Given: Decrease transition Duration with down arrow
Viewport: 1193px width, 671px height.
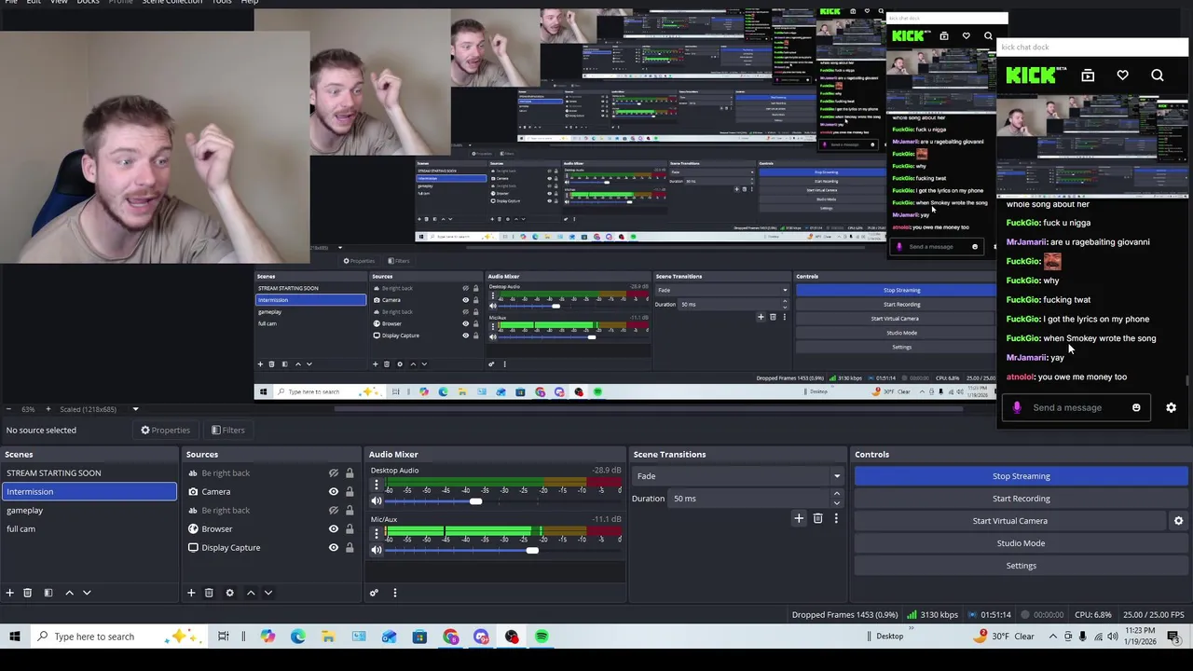Looking at the screenshot, I should click(x=836, y=503).
